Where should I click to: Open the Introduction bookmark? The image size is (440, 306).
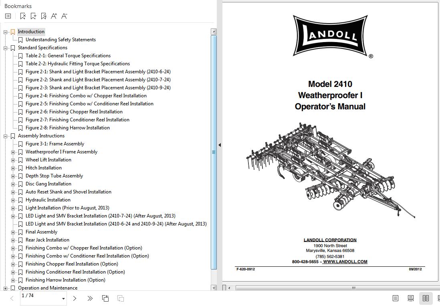pyautogui.click(x=31, y=32)
